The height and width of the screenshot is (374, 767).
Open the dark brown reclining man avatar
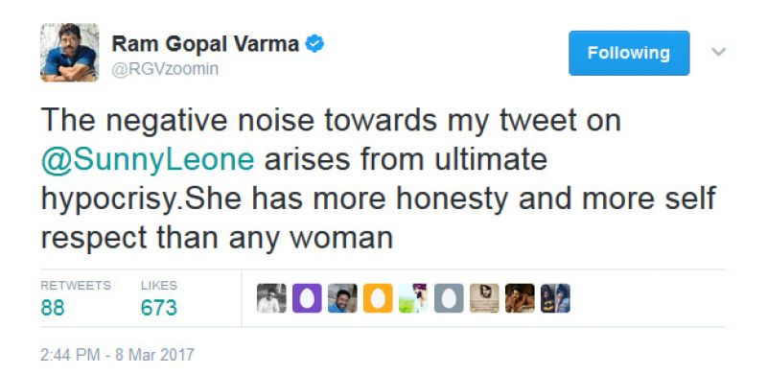[x=520, y=298]
